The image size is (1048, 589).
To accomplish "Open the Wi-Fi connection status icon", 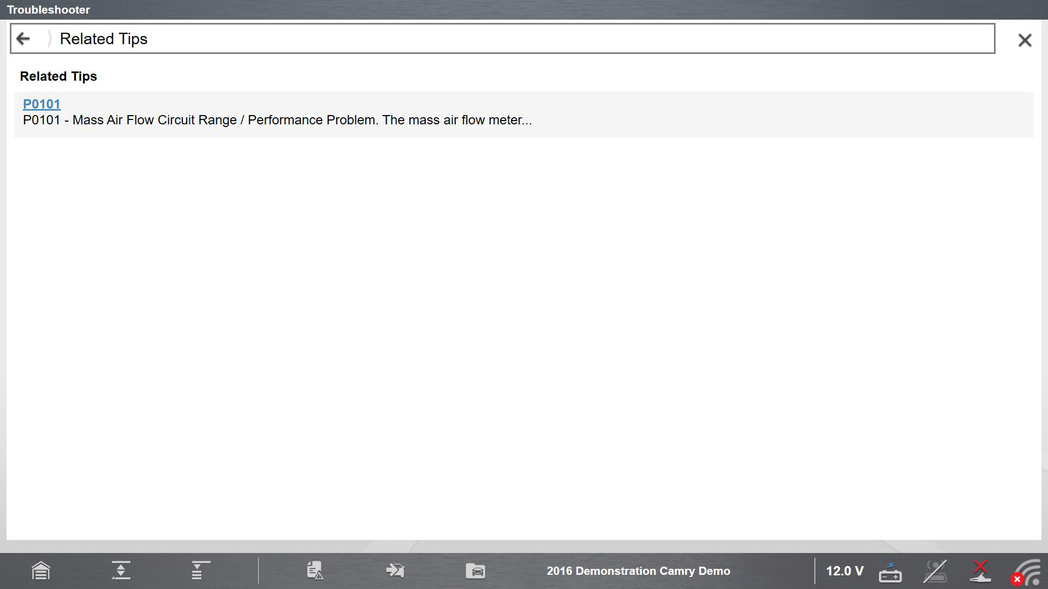I will pyautogui.click(x=1027, y=573).
